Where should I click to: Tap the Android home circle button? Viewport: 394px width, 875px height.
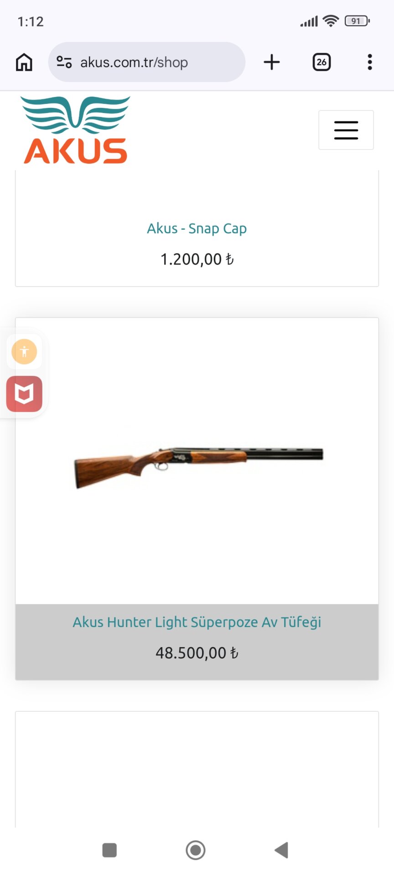[x=196, y=850]
